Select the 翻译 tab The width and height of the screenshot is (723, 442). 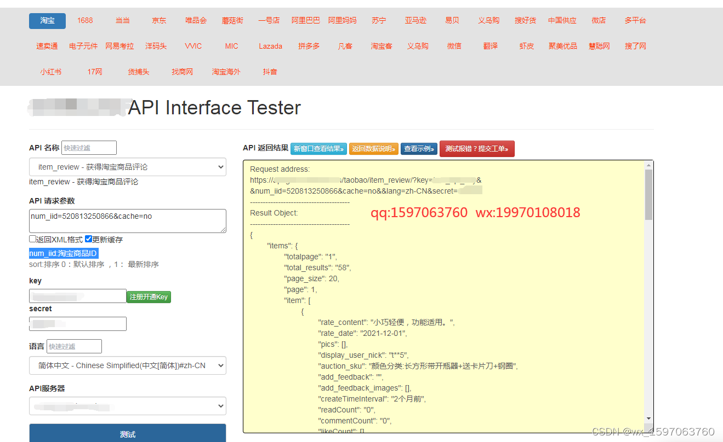(x=491, y=46)
